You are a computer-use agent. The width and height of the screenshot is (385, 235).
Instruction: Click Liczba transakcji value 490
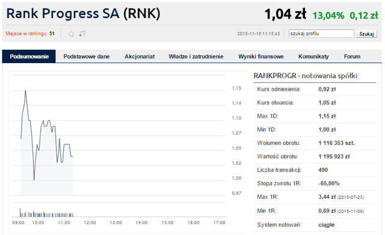[x=323, y=170]
